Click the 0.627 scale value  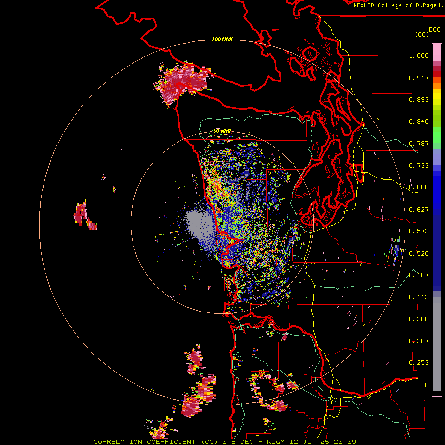[x=419, y=210]
